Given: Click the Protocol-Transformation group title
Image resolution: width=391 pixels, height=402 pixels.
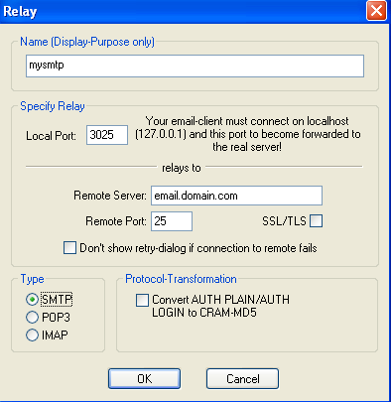Looking at the screenshot, I should coord(181,279).
